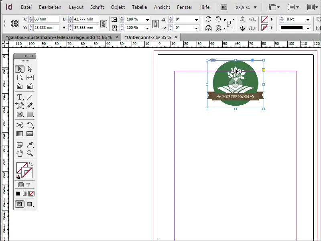
Task: Open the screen mode dropdown
Action: click(x=293, y=7)
